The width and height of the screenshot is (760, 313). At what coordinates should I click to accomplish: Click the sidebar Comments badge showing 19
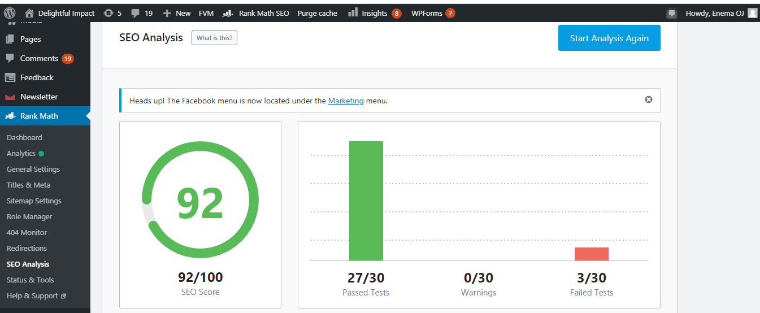pos(68,58)
